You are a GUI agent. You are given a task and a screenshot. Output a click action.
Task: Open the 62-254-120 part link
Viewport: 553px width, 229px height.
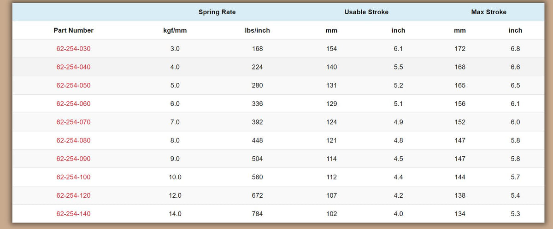pos(73,195)
